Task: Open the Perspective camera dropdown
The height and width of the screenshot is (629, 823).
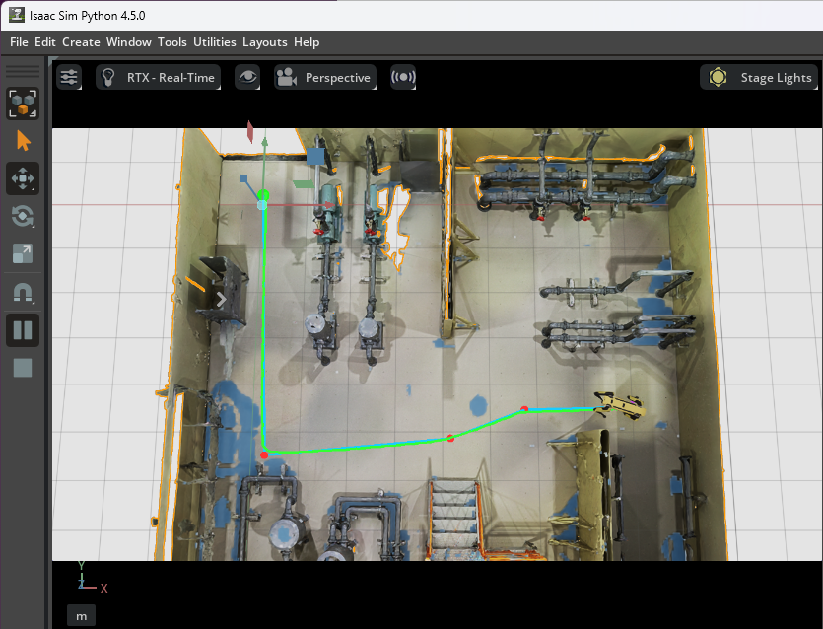Action: 325,77
